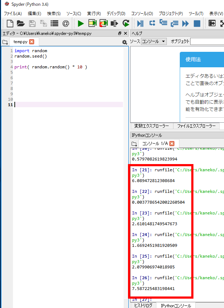Viewport: 224px width, 308px height.
Task: Close the editor pane X icon
Action: click(125, 33)
